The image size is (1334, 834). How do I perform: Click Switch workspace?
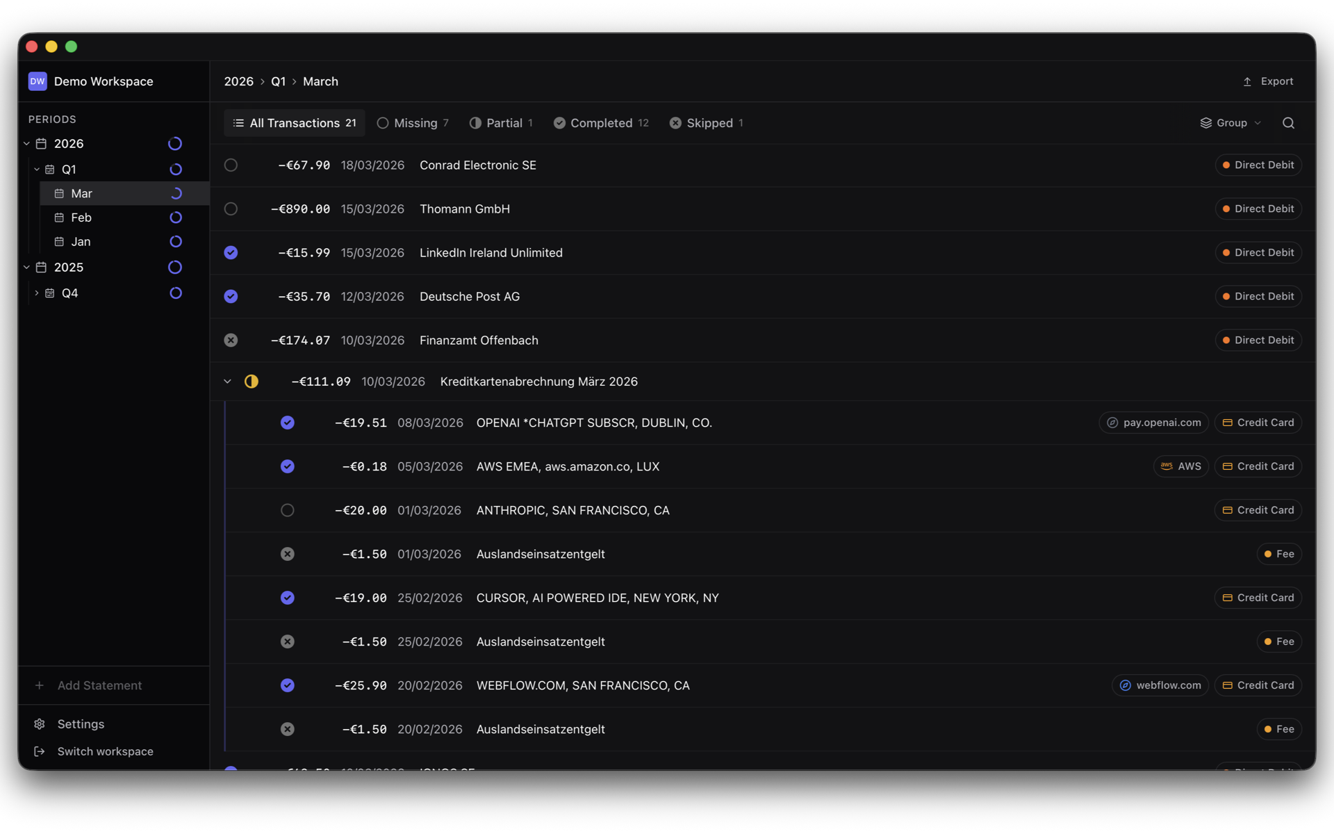[105, 751]
